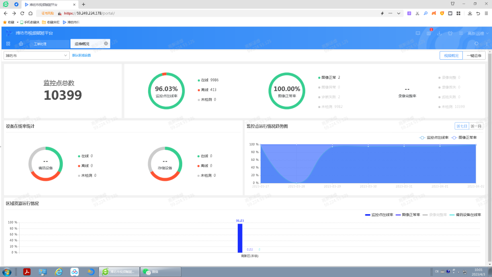492x277 pixels.
Task: Expand the address bar dropdown chevron
Action: pyautogui.click(x=399, y=14)
